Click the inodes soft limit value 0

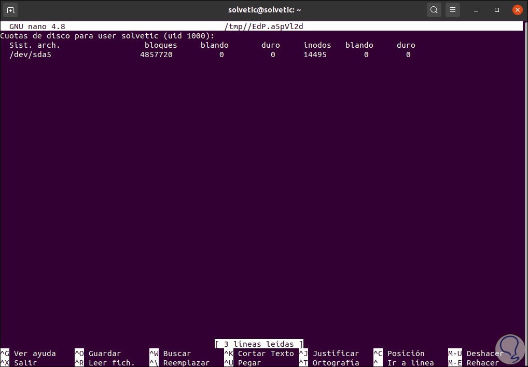coord(366,55)
